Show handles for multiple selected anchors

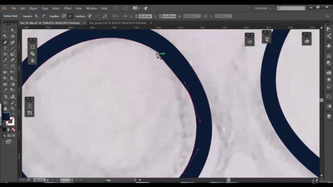63,16
